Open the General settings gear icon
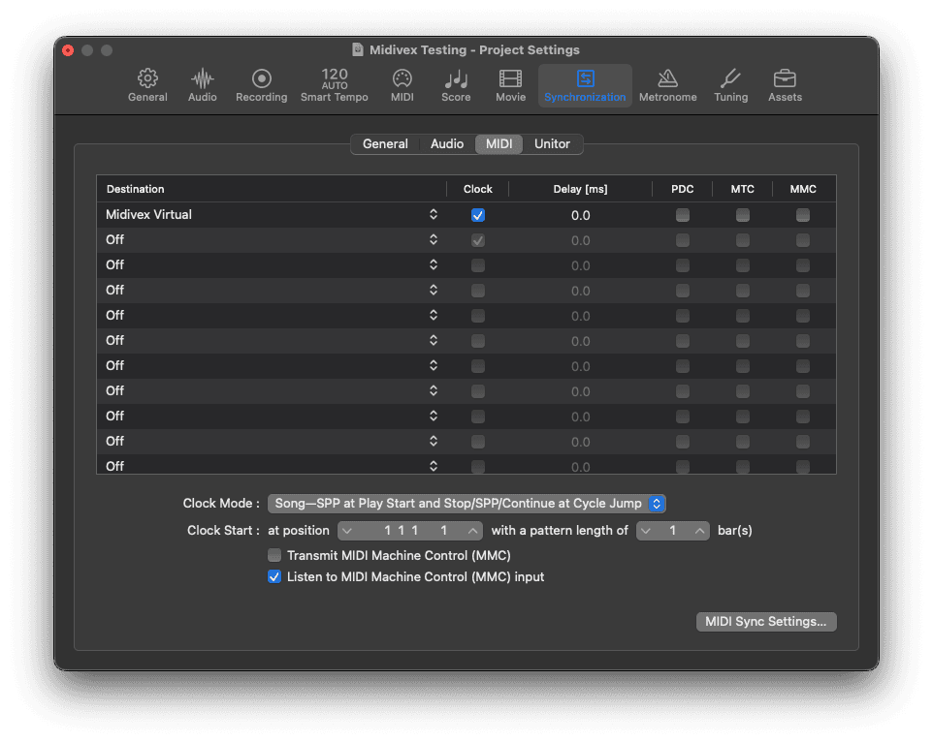Image resolution: width=933 pixels, height=742 pixels. click(147, 85)
